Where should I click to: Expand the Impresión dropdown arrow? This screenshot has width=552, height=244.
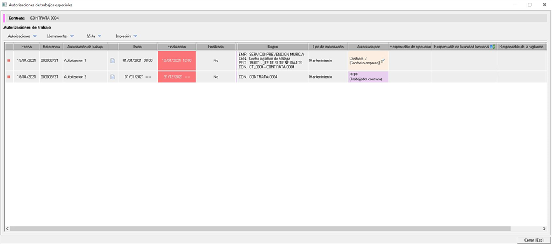[x=135, y=36]
